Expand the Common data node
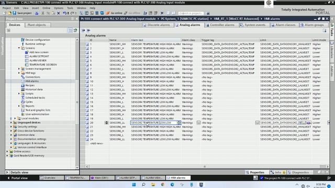This screenshot has height=188, width=335. coord(11,135)
